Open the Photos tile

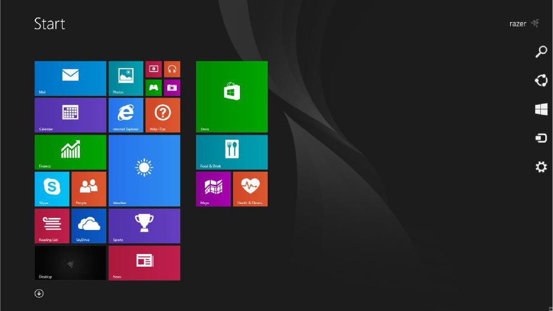(x=126, y=78)
